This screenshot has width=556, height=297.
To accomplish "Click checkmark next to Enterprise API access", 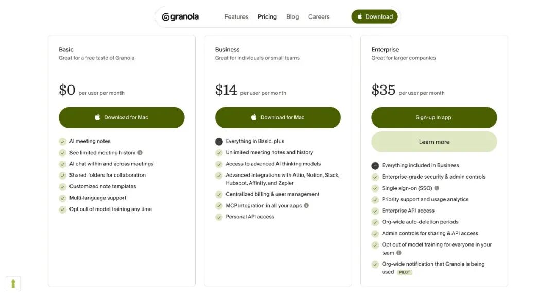I will [x=375, y=211].
